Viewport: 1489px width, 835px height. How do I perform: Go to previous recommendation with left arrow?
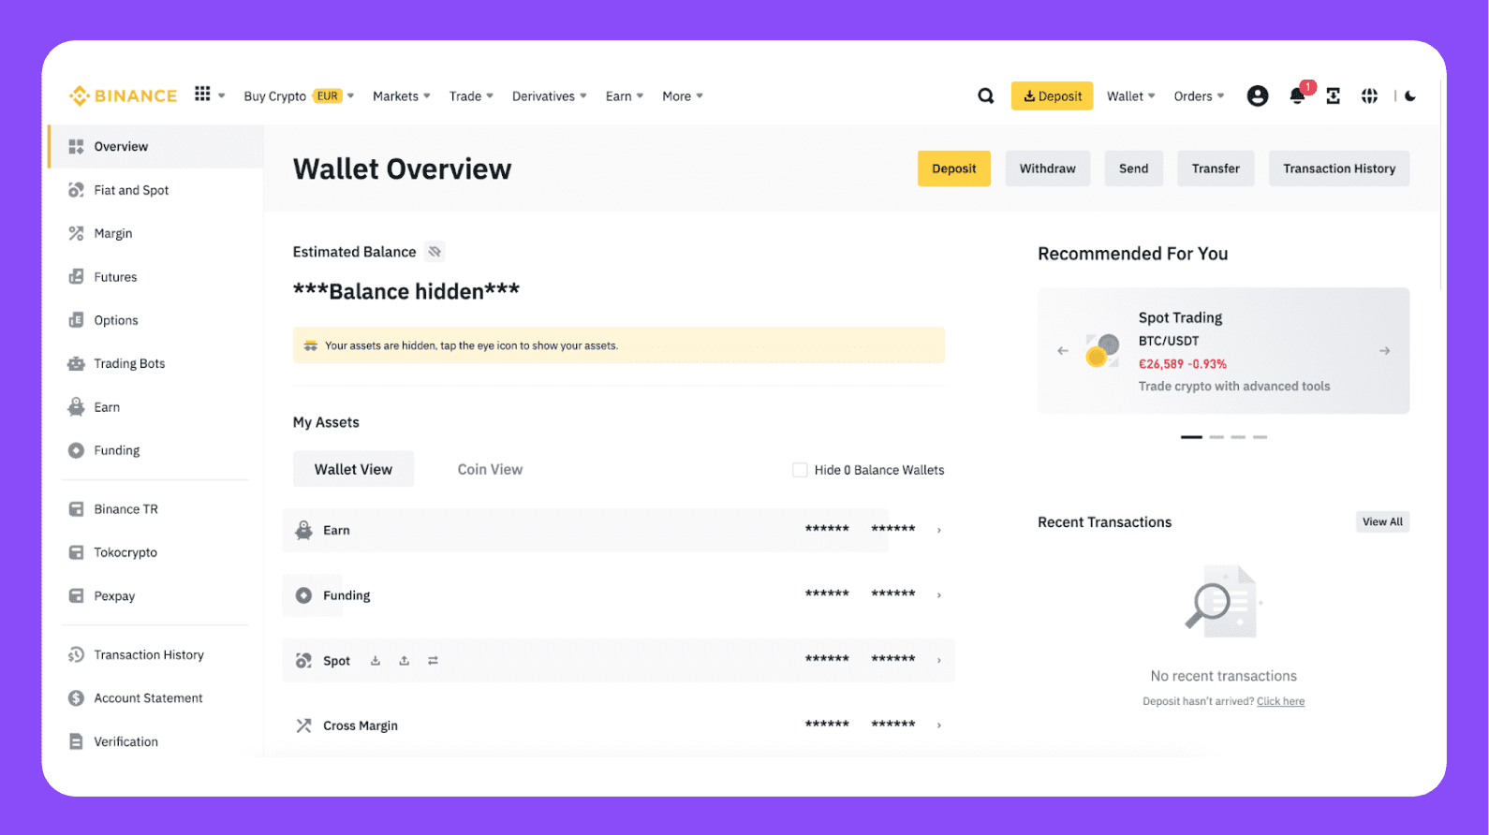[x=1063, y=351]
